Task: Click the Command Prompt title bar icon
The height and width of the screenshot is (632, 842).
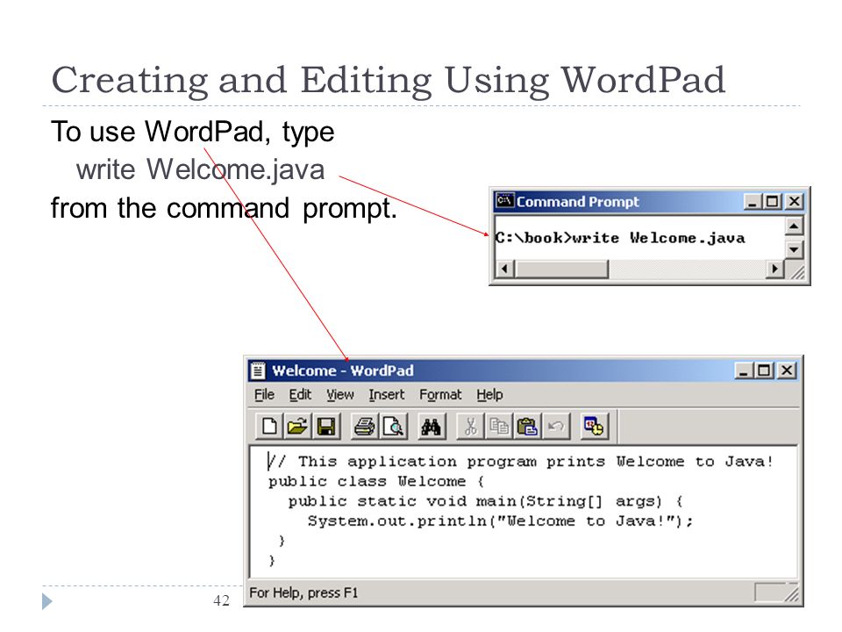Action: [x=505, y=201]
